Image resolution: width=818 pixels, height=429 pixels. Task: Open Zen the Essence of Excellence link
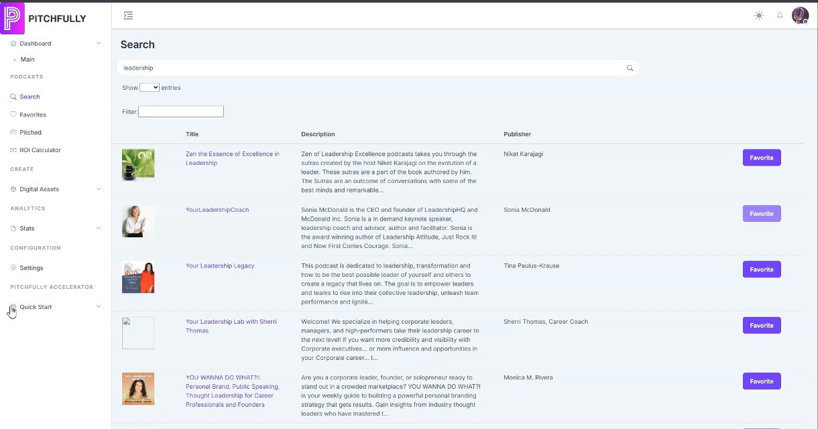coord(233,158)
